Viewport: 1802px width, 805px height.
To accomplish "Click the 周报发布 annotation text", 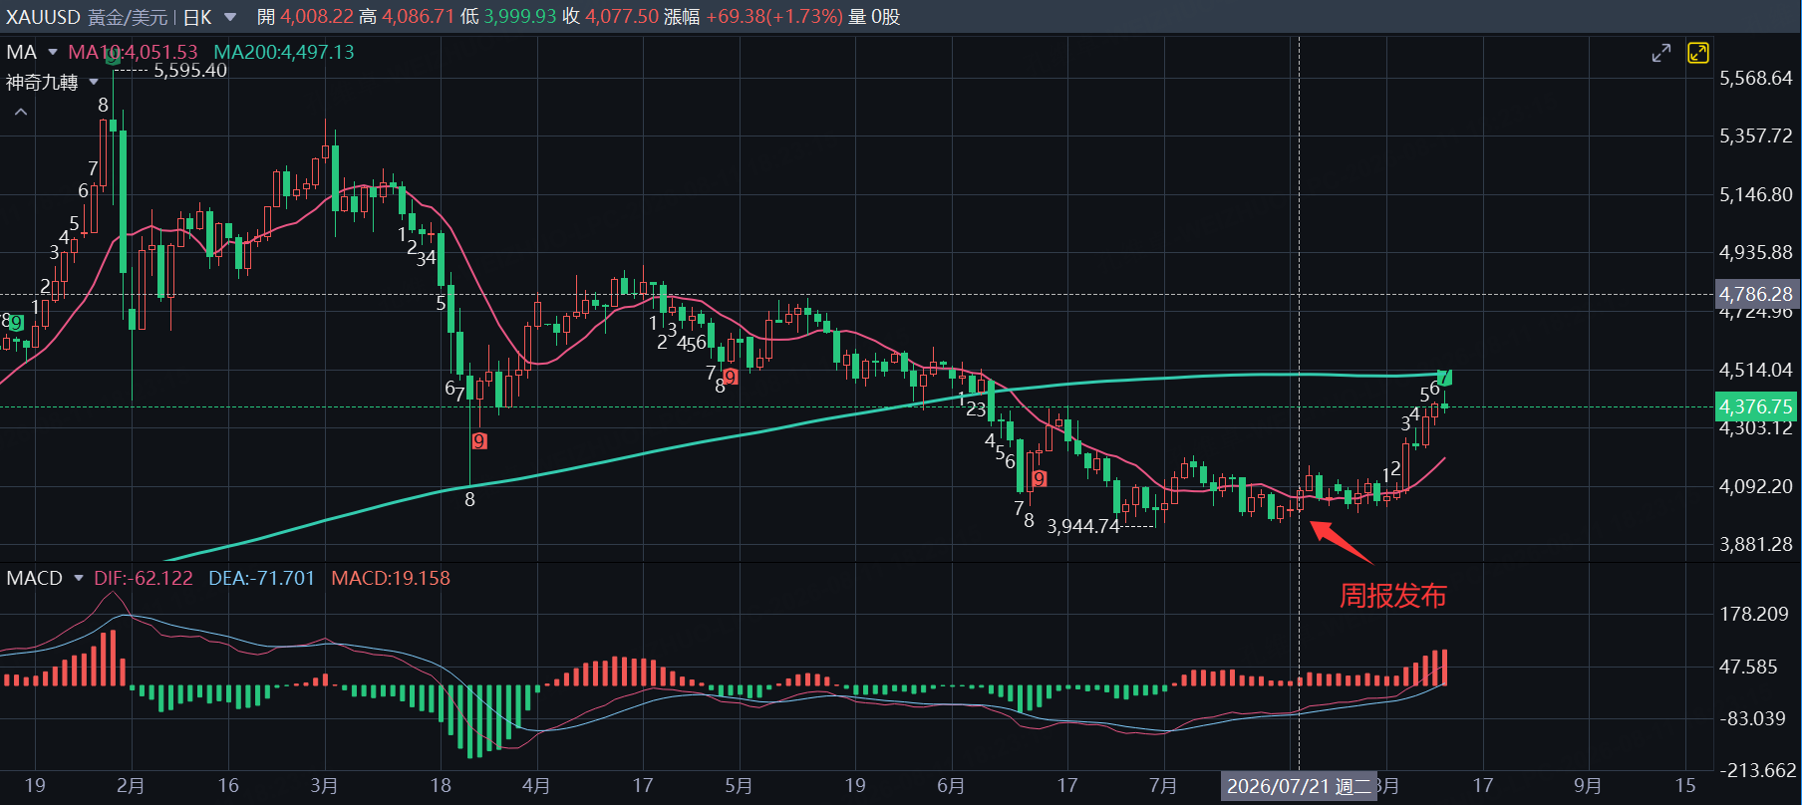I will click(x=1392, y=596).
